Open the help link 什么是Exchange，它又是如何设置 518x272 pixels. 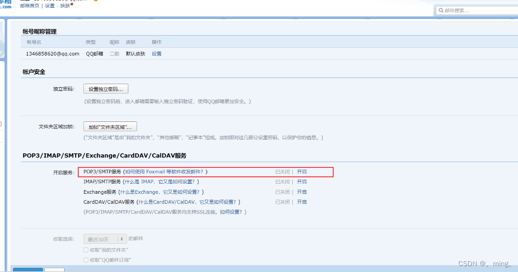tap(160, 192)
